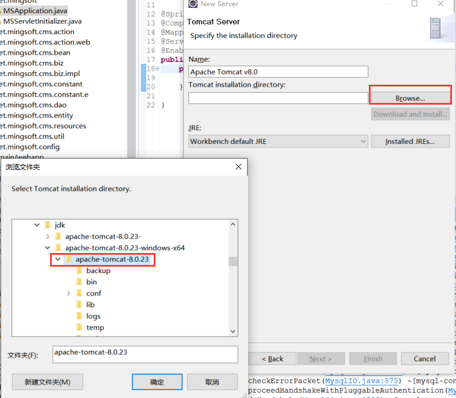456x398 pixels.
Task: Select mingsoft.cms.biz.impl package
Action: point(40,73)
